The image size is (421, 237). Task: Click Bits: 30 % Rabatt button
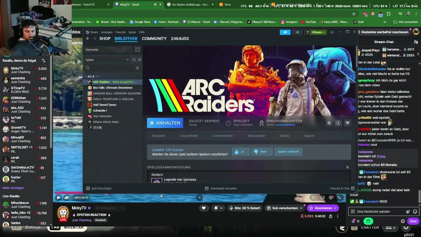click(x=245, y=208)
